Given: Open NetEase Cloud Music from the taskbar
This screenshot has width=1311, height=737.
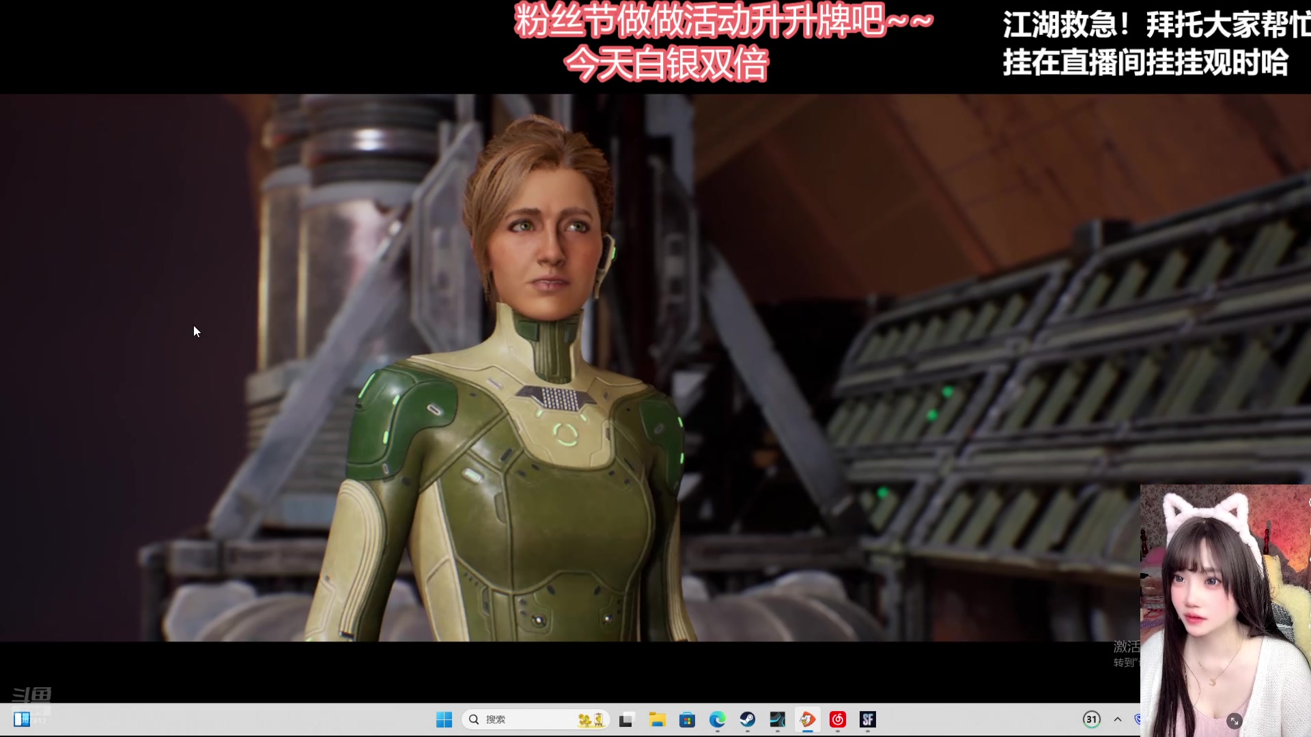Looking at the screenshot, I should pyautogui.click(x=838, y=719).
